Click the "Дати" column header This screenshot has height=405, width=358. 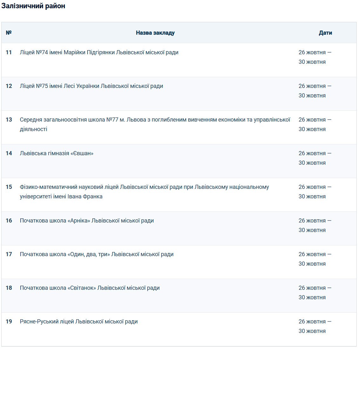325,33
